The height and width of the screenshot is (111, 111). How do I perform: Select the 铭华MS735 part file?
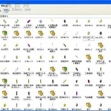[77, 93]
